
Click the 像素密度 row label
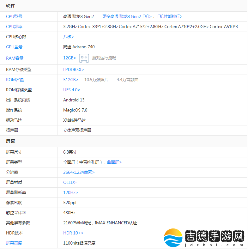[14, 203]
